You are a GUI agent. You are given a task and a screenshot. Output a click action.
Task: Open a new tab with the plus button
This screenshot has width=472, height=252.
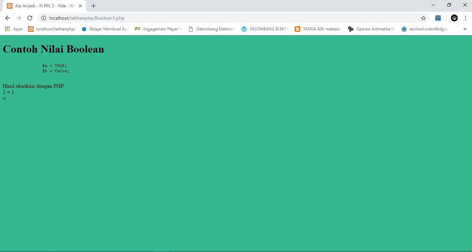93,6
